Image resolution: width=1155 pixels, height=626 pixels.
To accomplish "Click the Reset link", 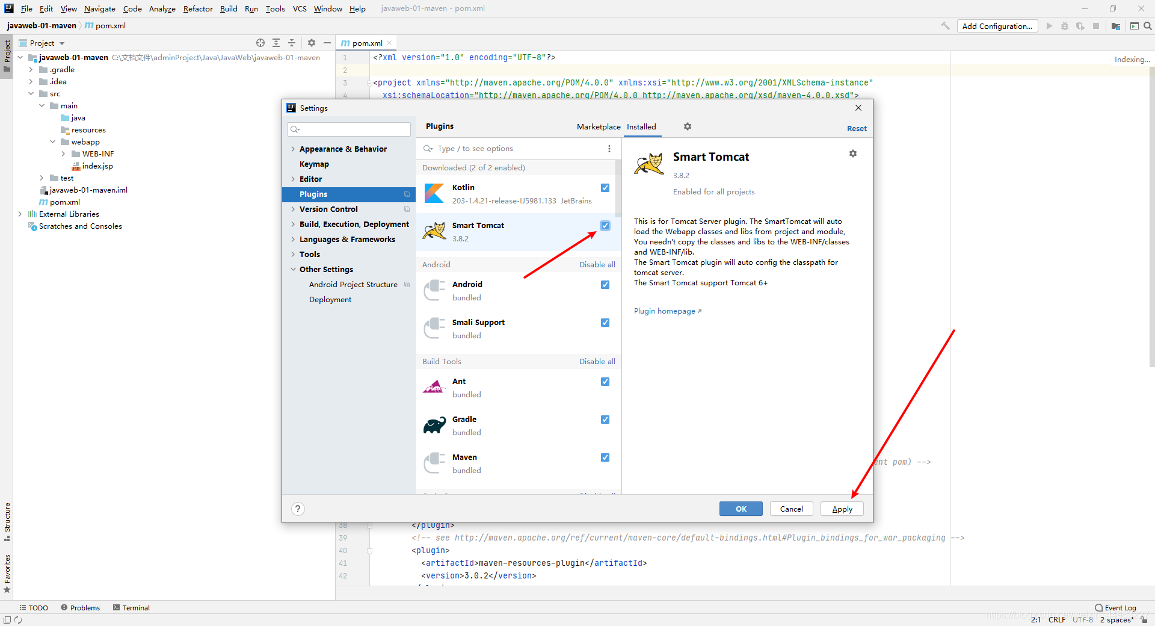I will click(857, 129).
